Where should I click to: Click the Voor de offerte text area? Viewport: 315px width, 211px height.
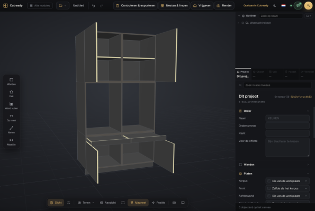pyautogui.click(x=287, y=147)
